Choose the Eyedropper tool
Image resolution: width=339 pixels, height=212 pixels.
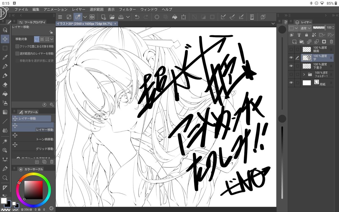(x=5, y=57)
